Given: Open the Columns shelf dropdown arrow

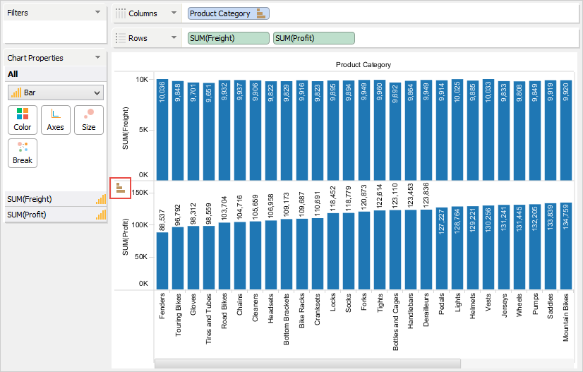Looking at the screenshot, I should [174, 13].
